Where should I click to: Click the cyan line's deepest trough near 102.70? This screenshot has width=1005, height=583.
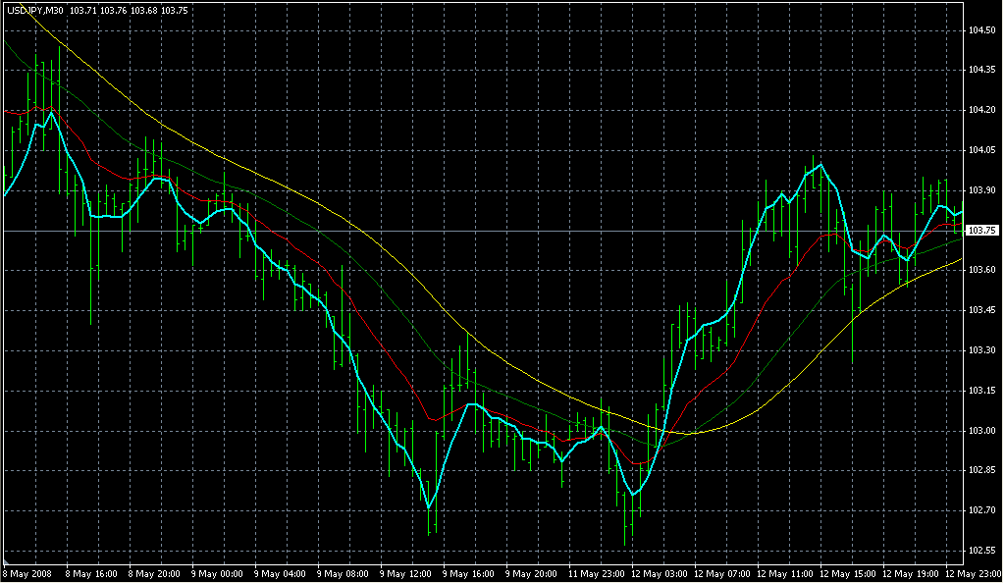coord(429,506)
